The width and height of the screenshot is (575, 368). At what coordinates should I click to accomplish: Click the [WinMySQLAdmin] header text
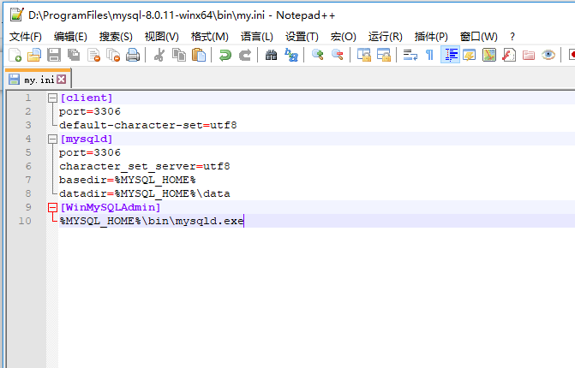tap(110, 207)
